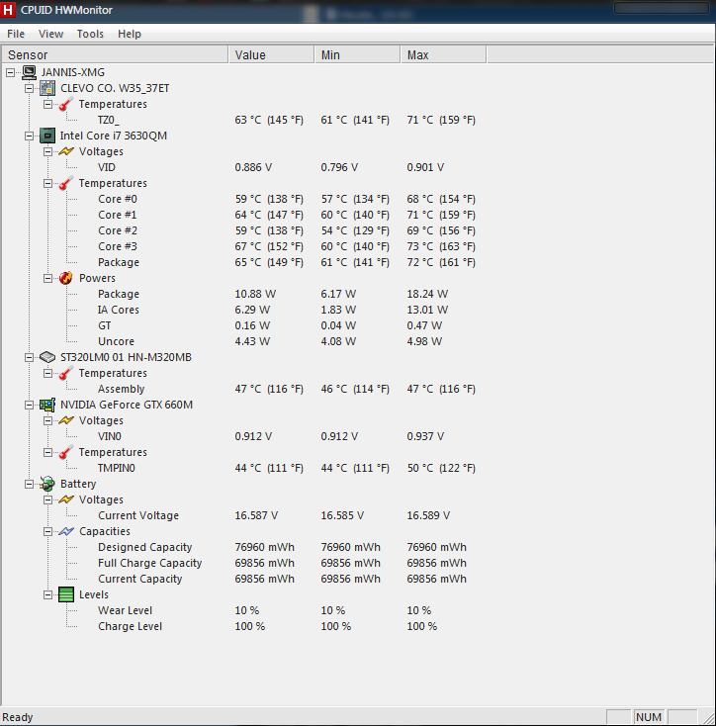Viewport: 716px width, 726px height.
Task: Click the thermometer icon under Intel Core i7
Action: point(66,183)
